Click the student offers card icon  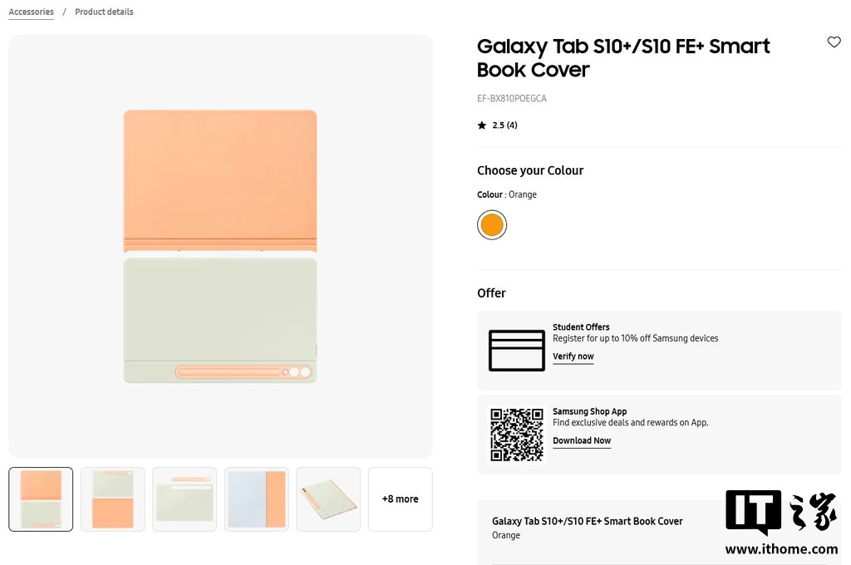tap(516, 351)
